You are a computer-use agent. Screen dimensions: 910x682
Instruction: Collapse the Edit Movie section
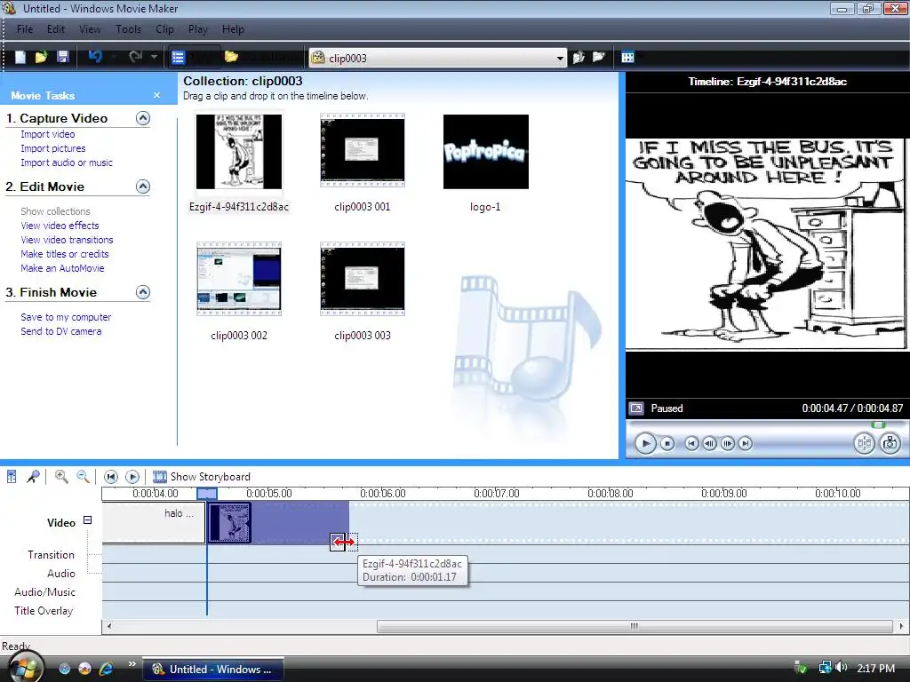pos(143,186)
